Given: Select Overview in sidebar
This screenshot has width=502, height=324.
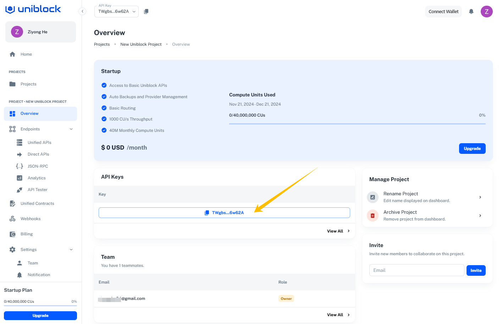Looking at the screenshot, I should pyautogui.click(x=40, y=114).
